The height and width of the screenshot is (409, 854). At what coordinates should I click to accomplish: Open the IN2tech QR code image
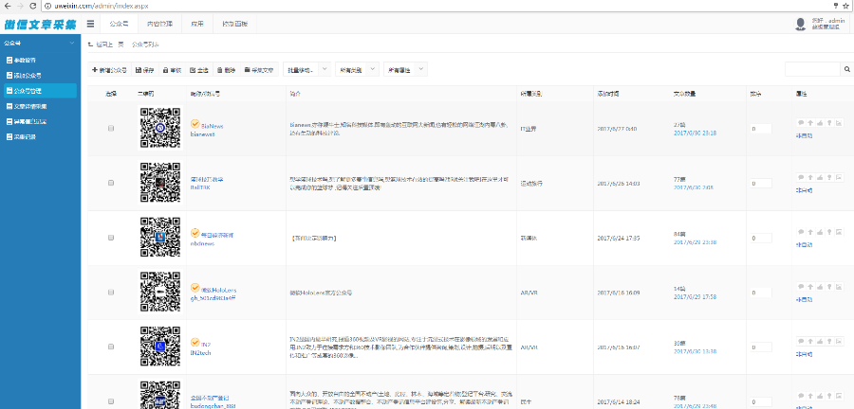[160, 347]
